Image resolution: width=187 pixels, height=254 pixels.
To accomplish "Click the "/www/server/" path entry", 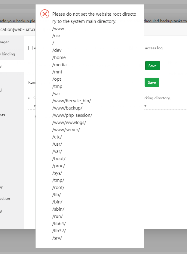I will (x=66, y=130).
